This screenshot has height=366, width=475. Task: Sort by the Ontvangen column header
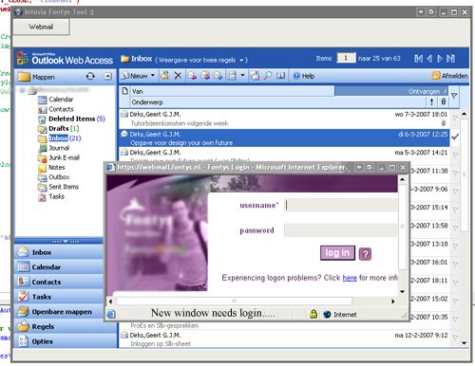391,91
